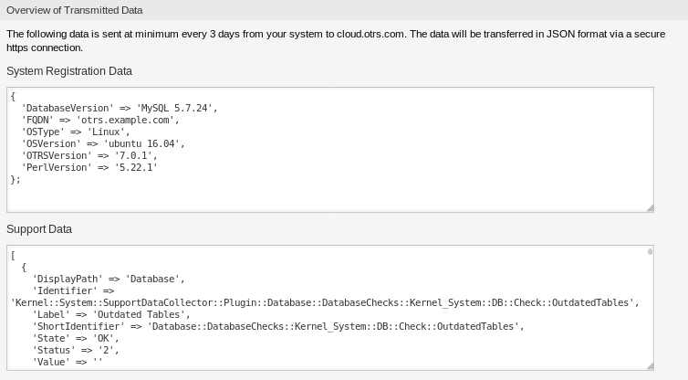
Task: Click the 'State' => 'OK' line
Action: click(x=76, y=338)
